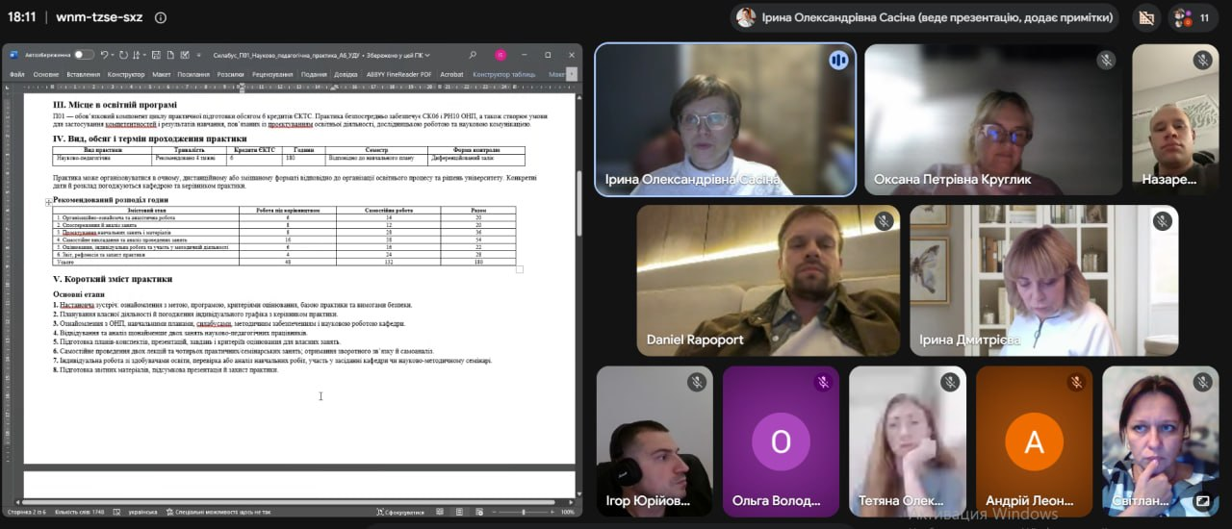Click the layout-off icon in meeting top bar

point(1145,17)
